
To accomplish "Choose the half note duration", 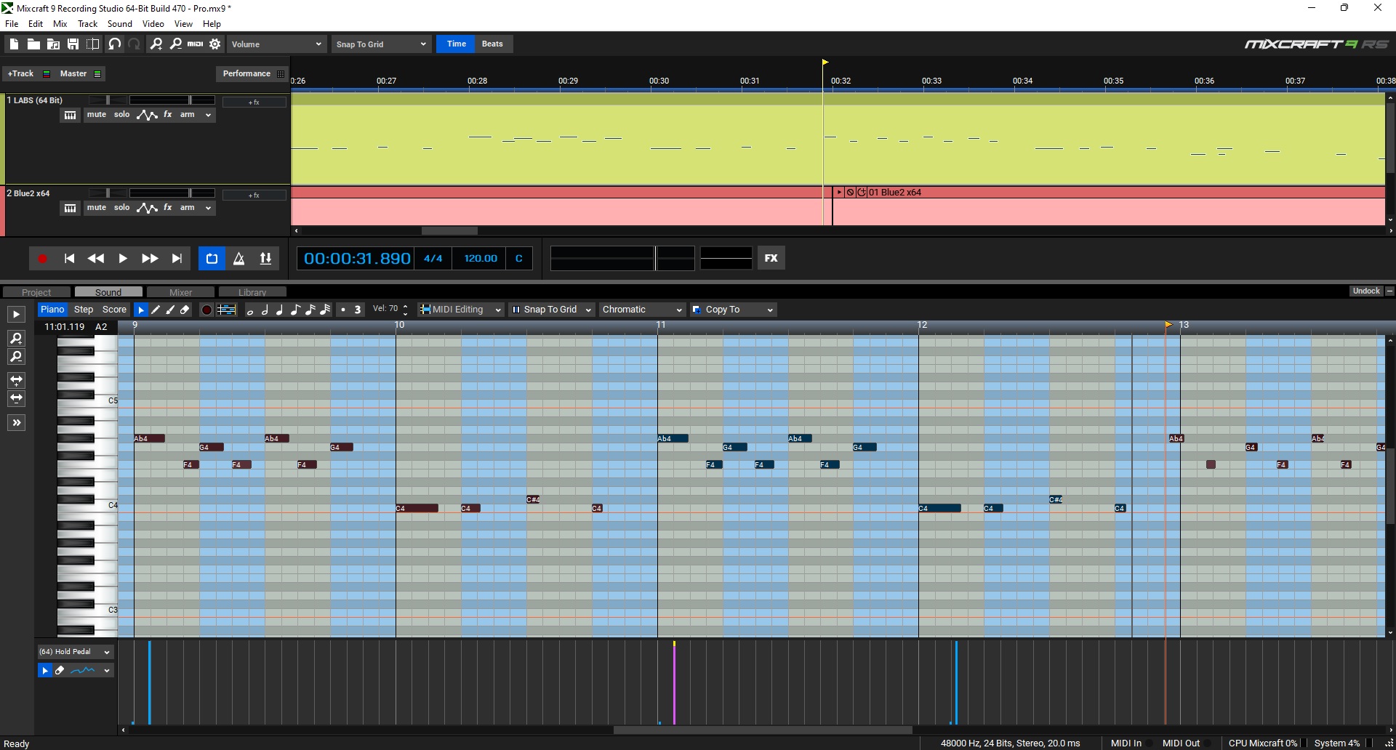I will [x=265, y=310].
